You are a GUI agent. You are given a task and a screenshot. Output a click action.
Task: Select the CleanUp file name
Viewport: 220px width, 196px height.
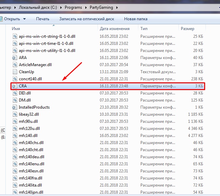pos(26,72)
